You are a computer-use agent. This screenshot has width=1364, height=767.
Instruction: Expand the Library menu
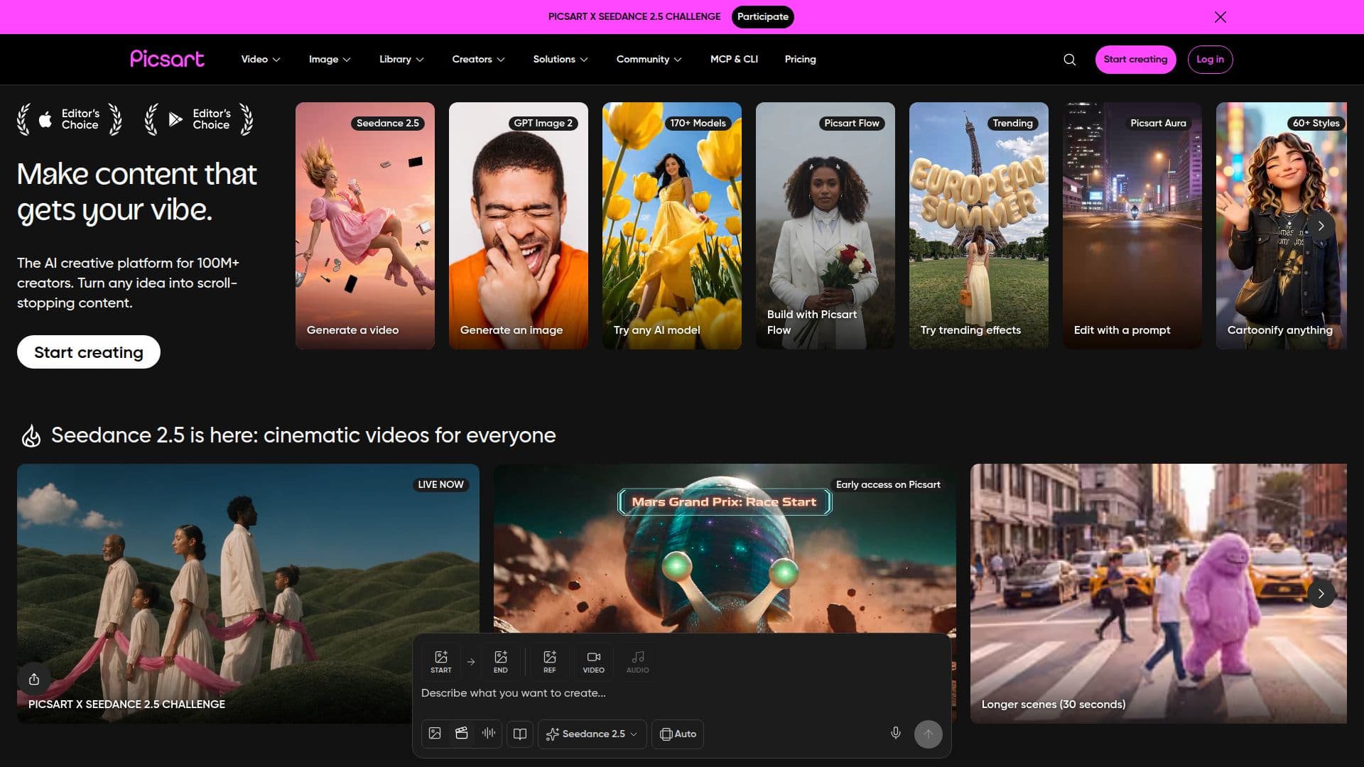pos(401,59)
